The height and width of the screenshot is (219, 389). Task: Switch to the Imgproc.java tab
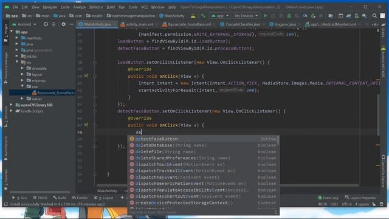point(285,24)
